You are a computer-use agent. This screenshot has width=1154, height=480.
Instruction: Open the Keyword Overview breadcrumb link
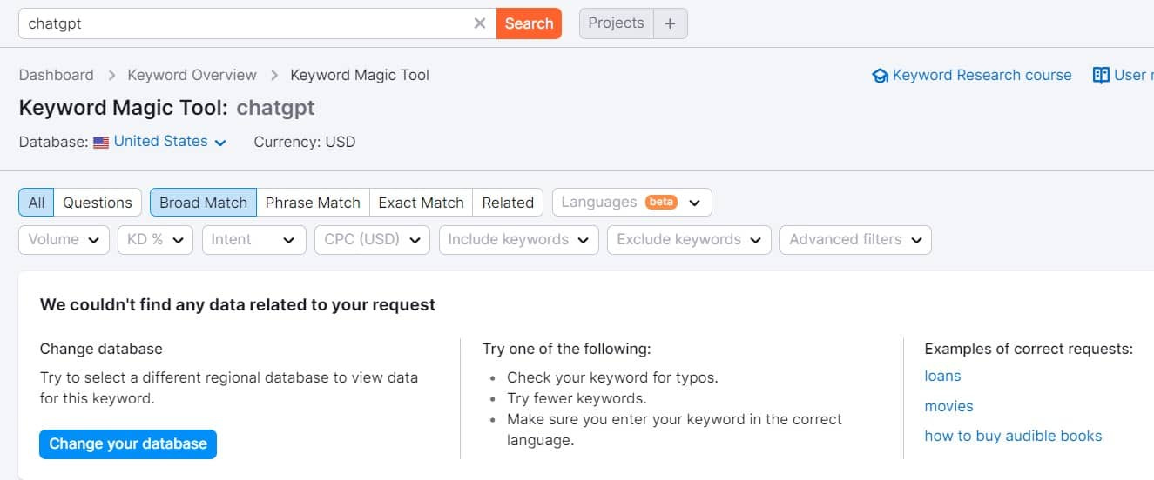tap(192, 75)
